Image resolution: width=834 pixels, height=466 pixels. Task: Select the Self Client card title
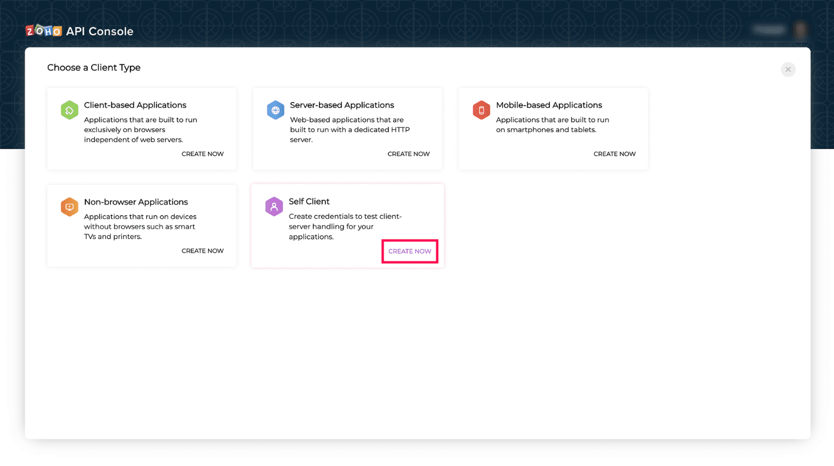[309, 201]
